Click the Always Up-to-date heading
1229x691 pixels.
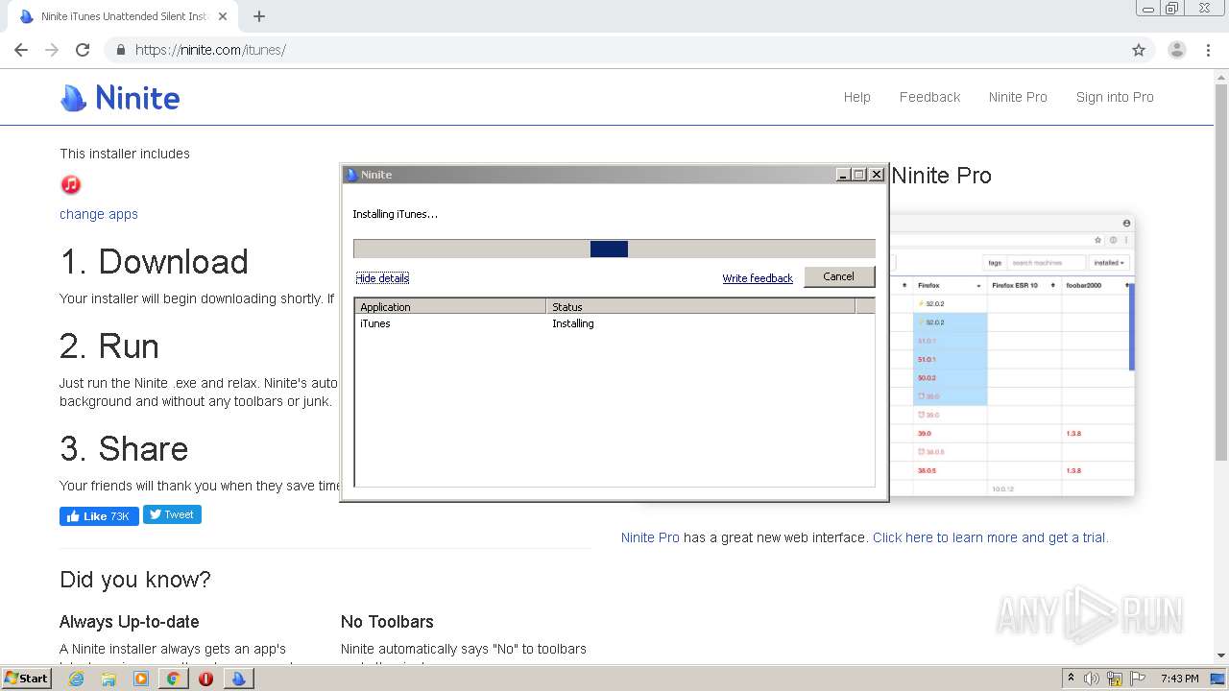[x=130, y=622]
